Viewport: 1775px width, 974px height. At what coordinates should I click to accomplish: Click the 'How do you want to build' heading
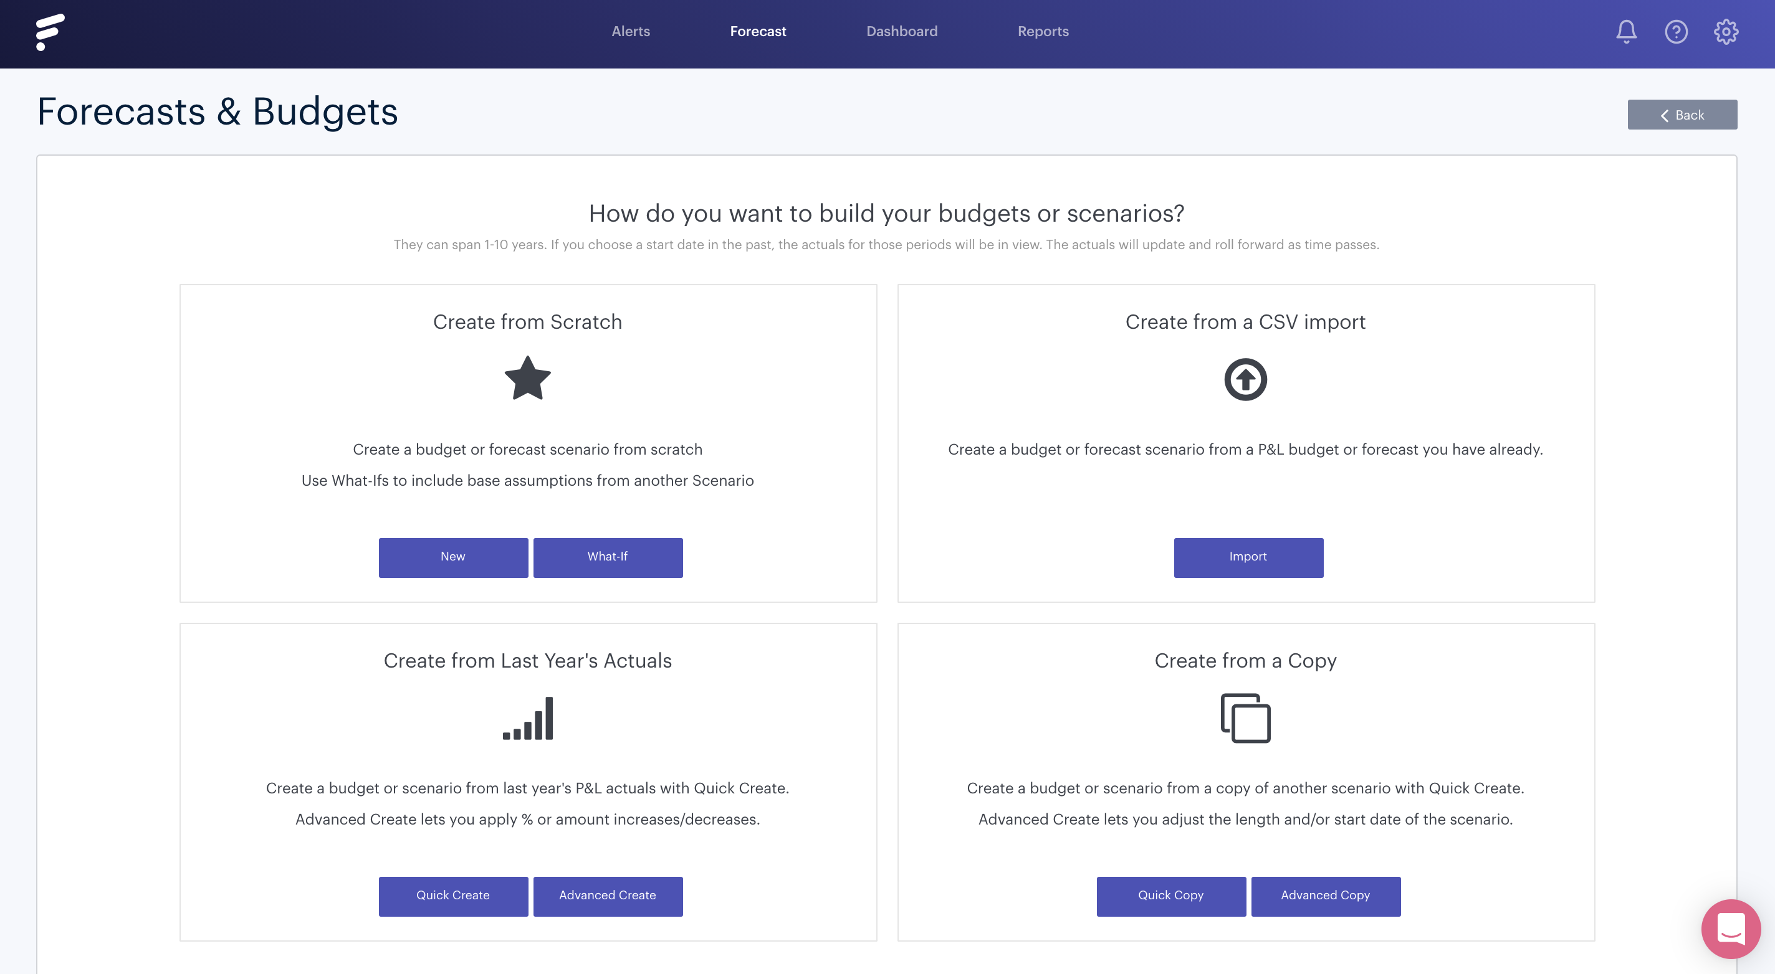coord(887,214)
